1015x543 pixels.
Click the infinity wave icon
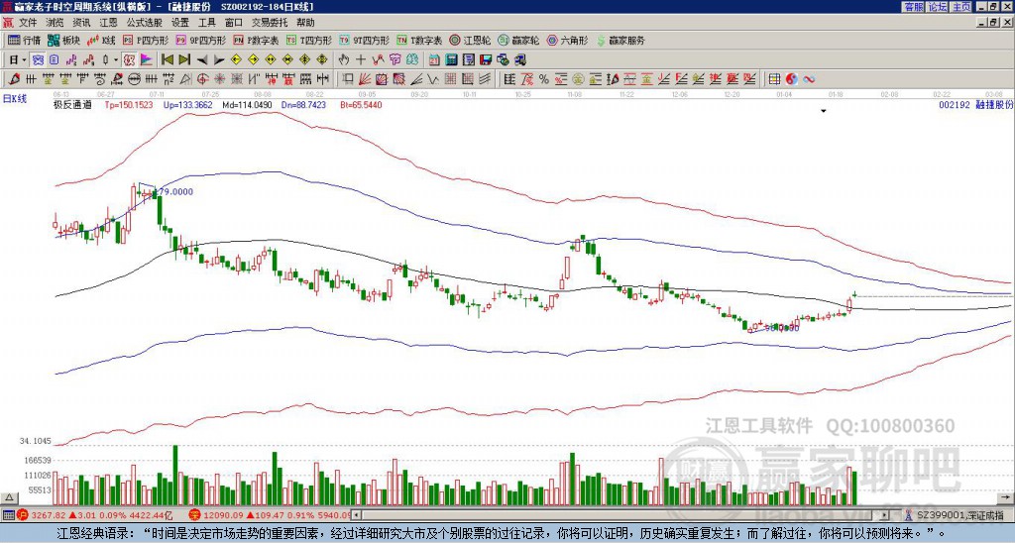click(809, 79)
